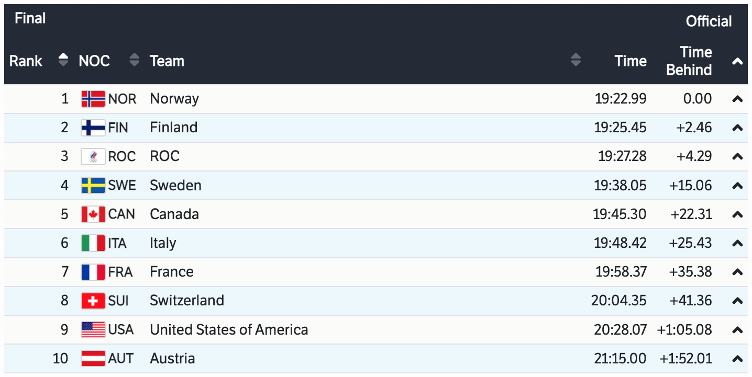Screen dimensions: 752x377
Task: Click the Sweden flag icon
Action: coord(93,186)
